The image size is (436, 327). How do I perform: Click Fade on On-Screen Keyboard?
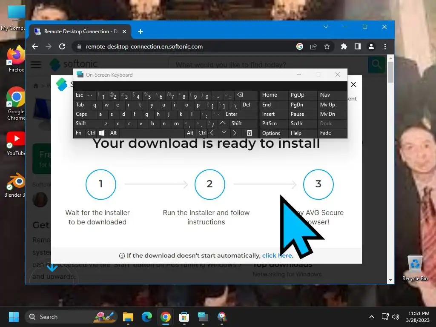[x=332, y=133]
